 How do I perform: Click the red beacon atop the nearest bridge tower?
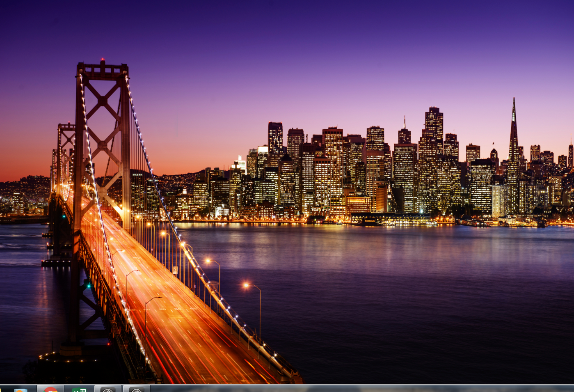click(x=102, y=60)
